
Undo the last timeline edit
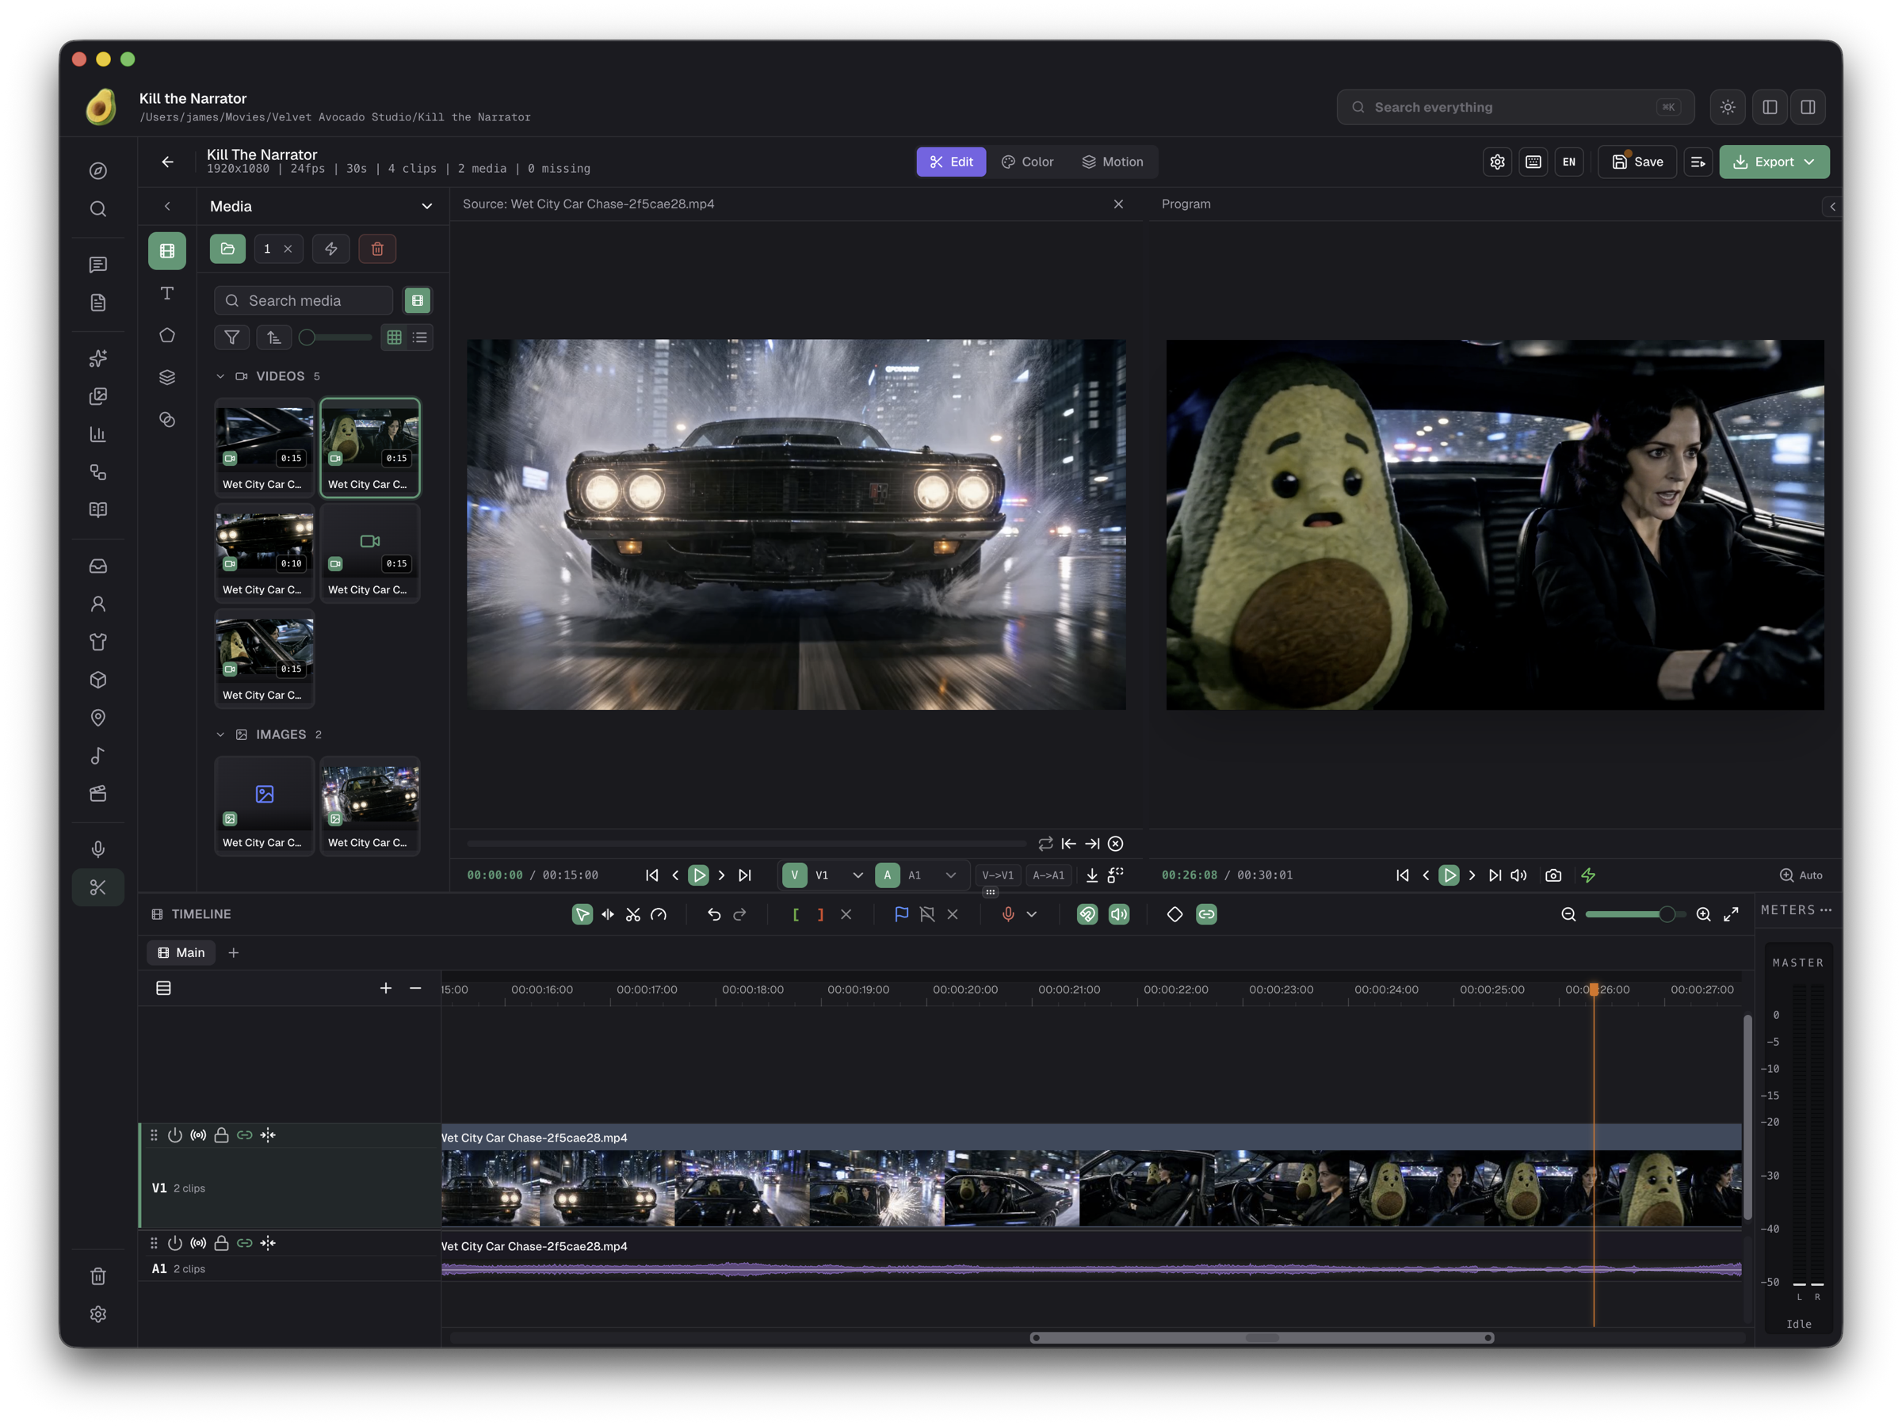(714, 914)
